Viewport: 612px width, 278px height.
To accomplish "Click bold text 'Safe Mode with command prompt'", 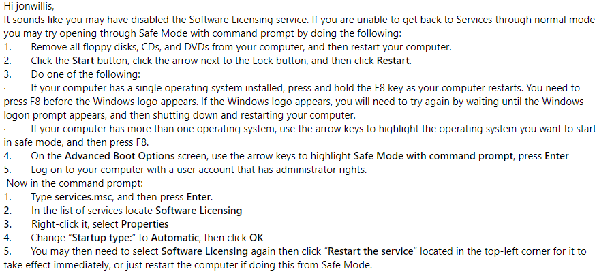I will point(433,156).
